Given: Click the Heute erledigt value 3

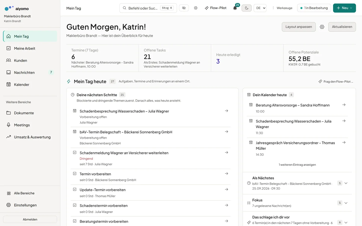Looking at the screenshot, I should 218,61.
